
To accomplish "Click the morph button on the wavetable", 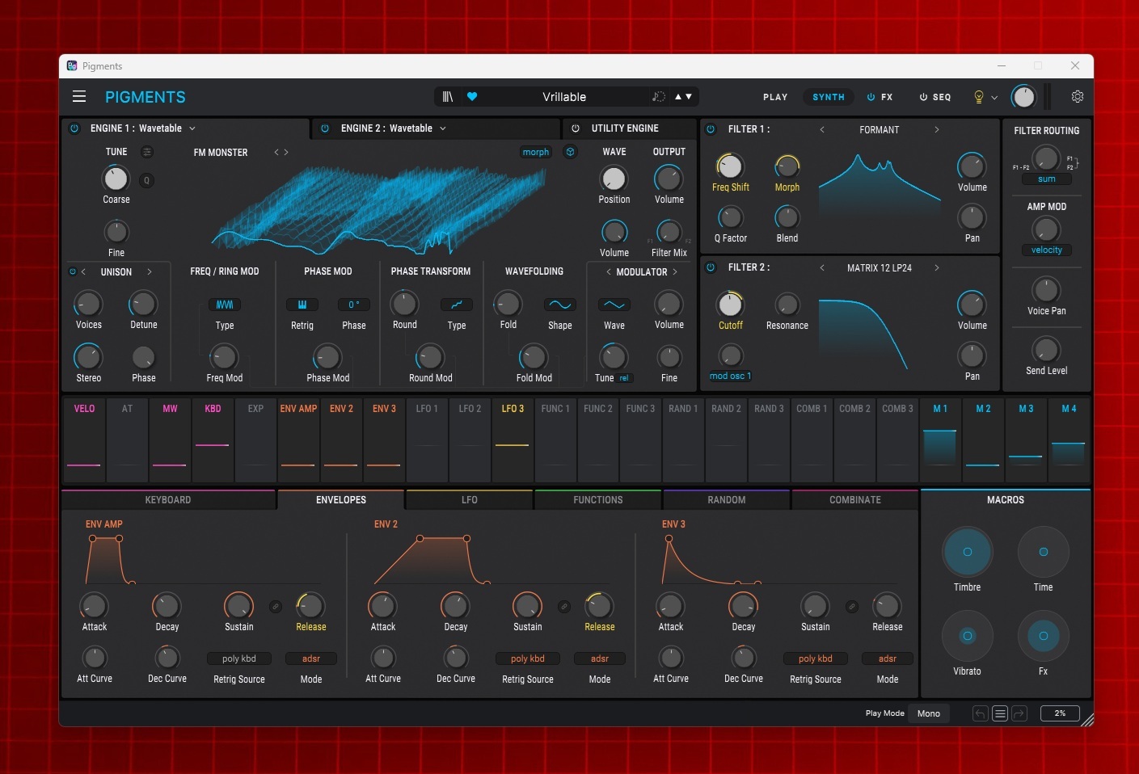I will 535,152.
